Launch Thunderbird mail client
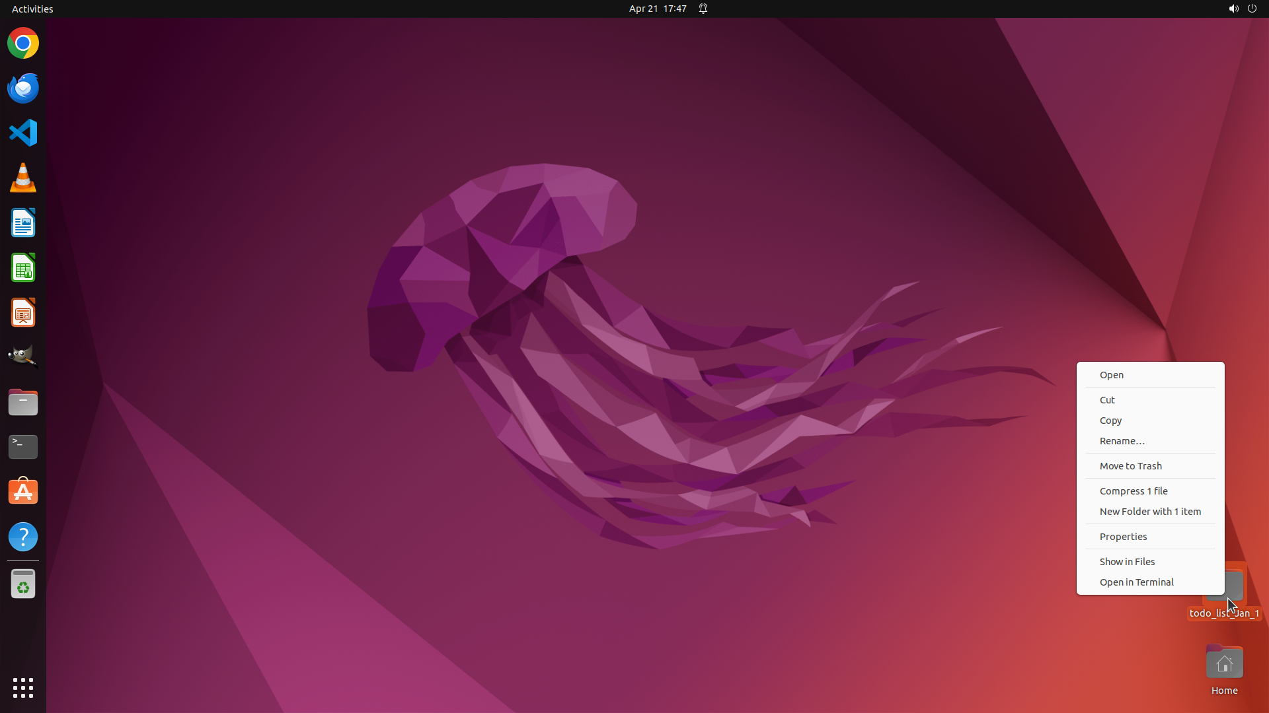This screenshot has width=1269, height=713. (23, 88)
